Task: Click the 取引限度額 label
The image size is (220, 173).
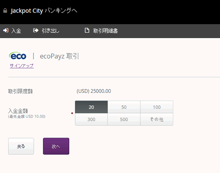Action: pyautogui.click(x=20, y=91)
